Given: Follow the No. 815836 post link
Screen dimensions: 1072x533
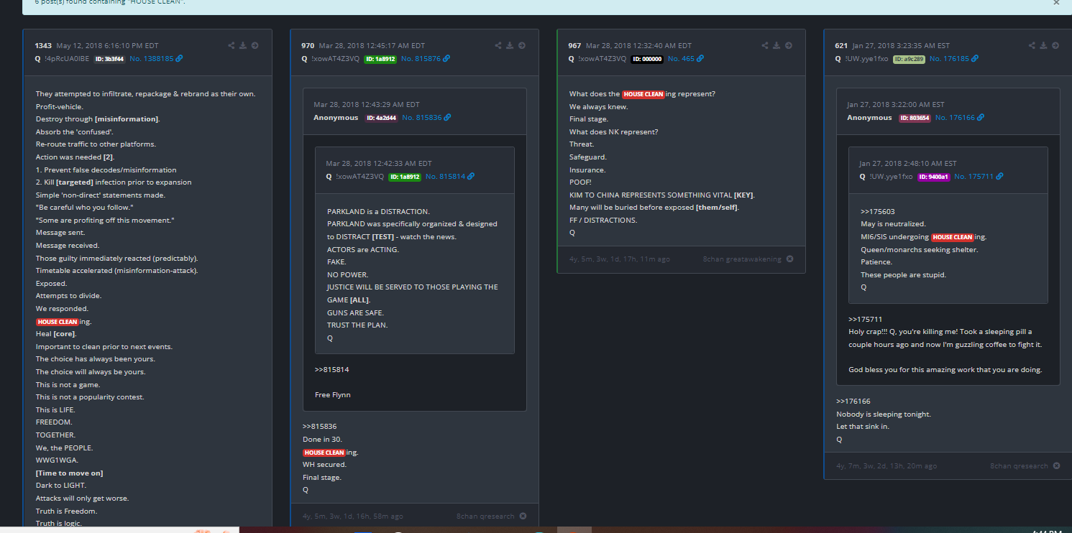Looking at the screenshot, I should tap(426, 117).
